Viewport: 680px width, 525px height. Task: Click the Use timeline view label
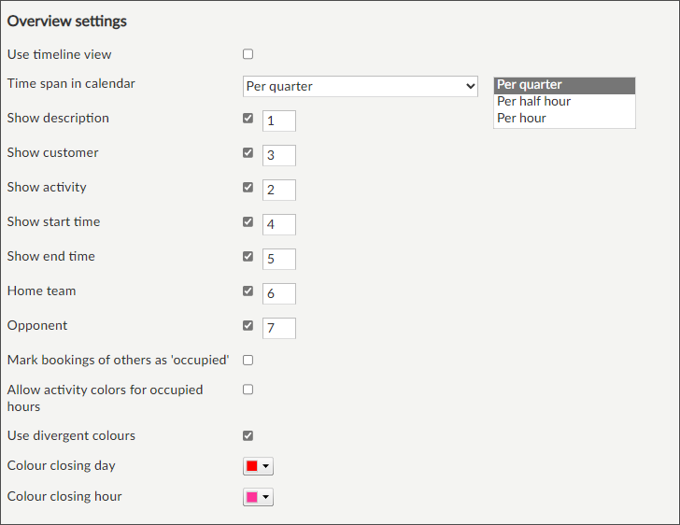pos(60,55)
